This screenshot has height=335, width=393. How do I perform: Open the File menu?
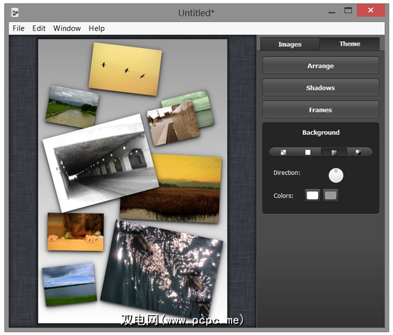(x=18, y=28)
